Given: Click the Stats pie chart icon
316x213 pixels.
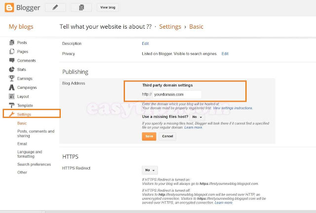Looking at the screenshot, I should [x=12, y=70].
